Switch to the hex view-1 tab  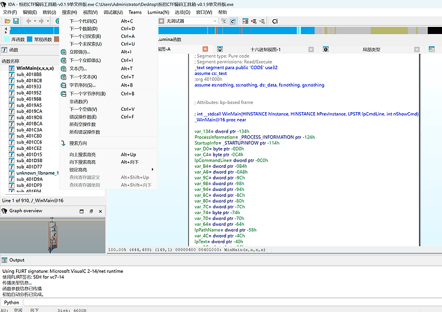click(x=265, y=49)
